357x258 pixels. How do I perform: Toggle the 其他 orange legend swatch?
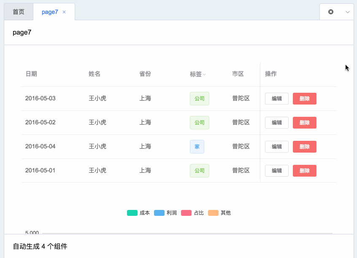pyautogui.click(x=214, y=213)
